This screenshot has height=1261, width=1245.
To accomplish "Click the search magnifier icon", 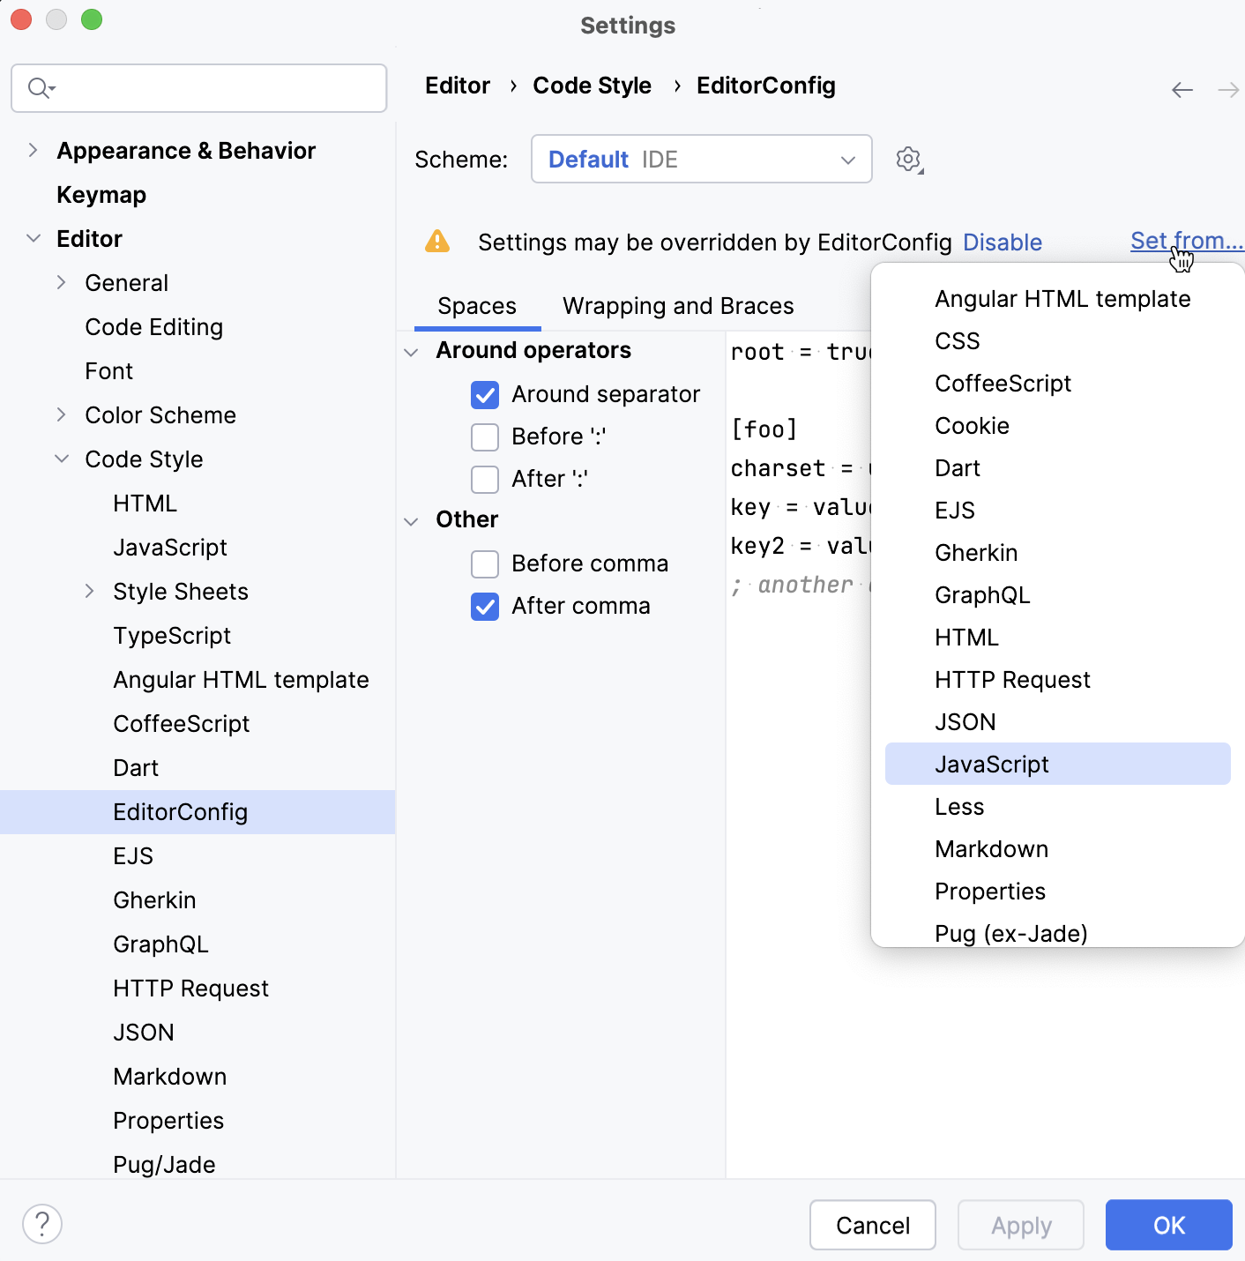I will (x=41, y=88).
